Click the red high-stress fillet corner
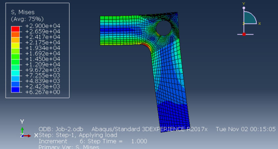This screenshot has width=278, height=149. (146, 46)
